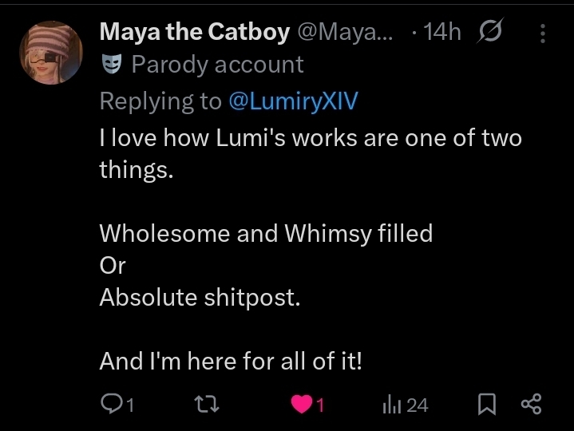This screenshot has height=431, width=574.
Task: Select the Parody account label
Action: point(217,65)
